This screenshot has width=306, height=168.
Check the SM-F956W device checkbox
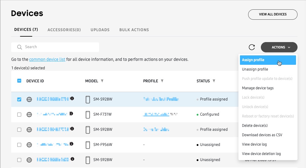click(19, 145)
